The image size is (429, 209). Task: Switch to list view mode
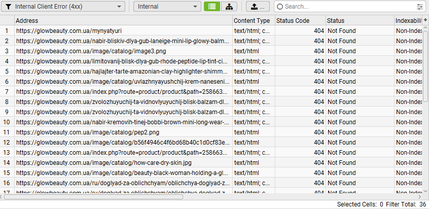click(x=212, y=7)
